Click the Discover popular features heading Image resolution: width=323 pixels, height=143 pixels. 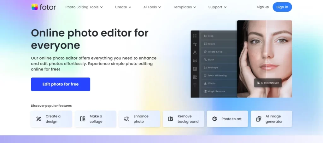(x=51, y=106)
